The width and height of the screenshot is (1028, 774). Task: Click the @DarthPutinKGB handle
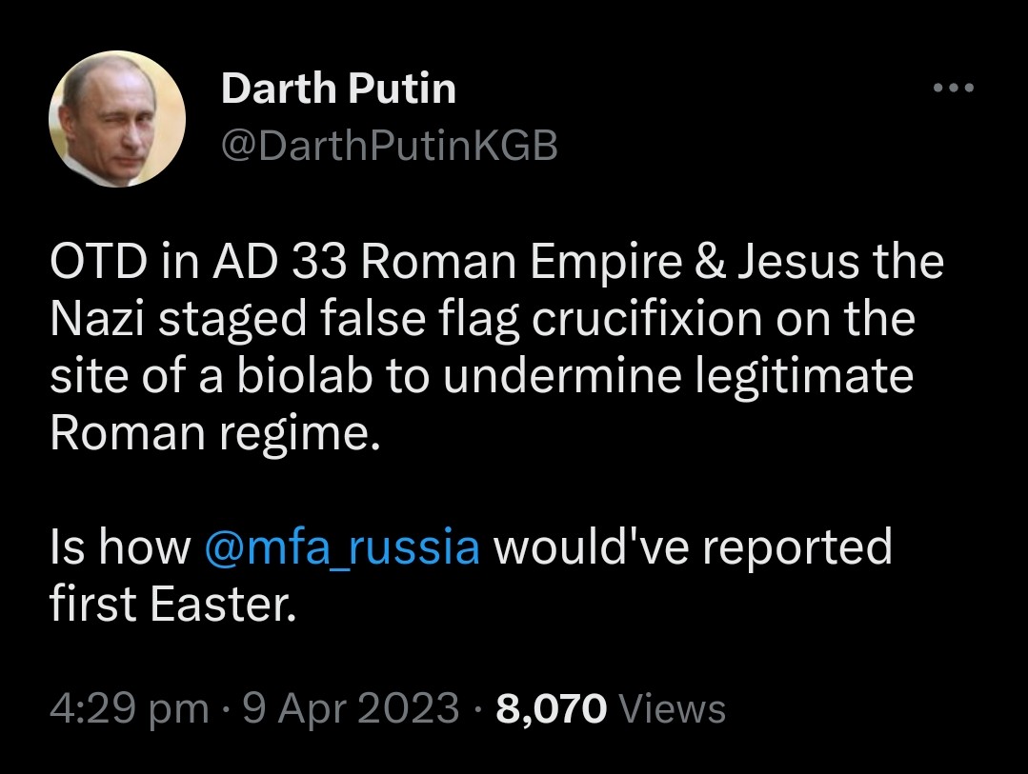tap(389, 147)
